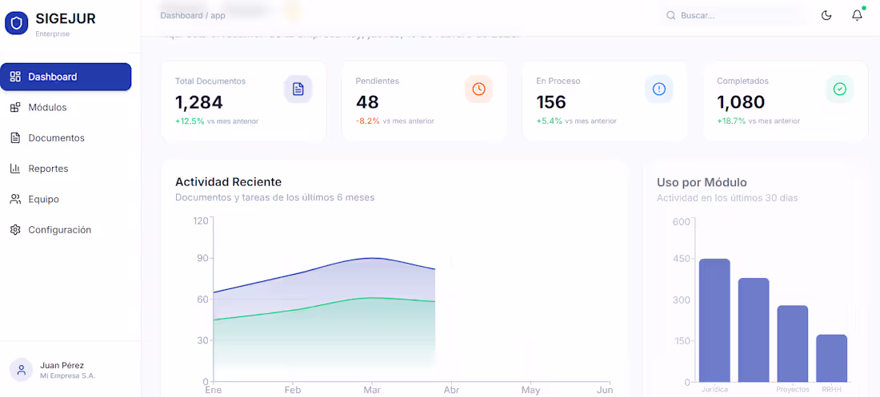The image size is (880, 397).
Task: Click the Completados checkmark icon
Action: click(839, 89)
